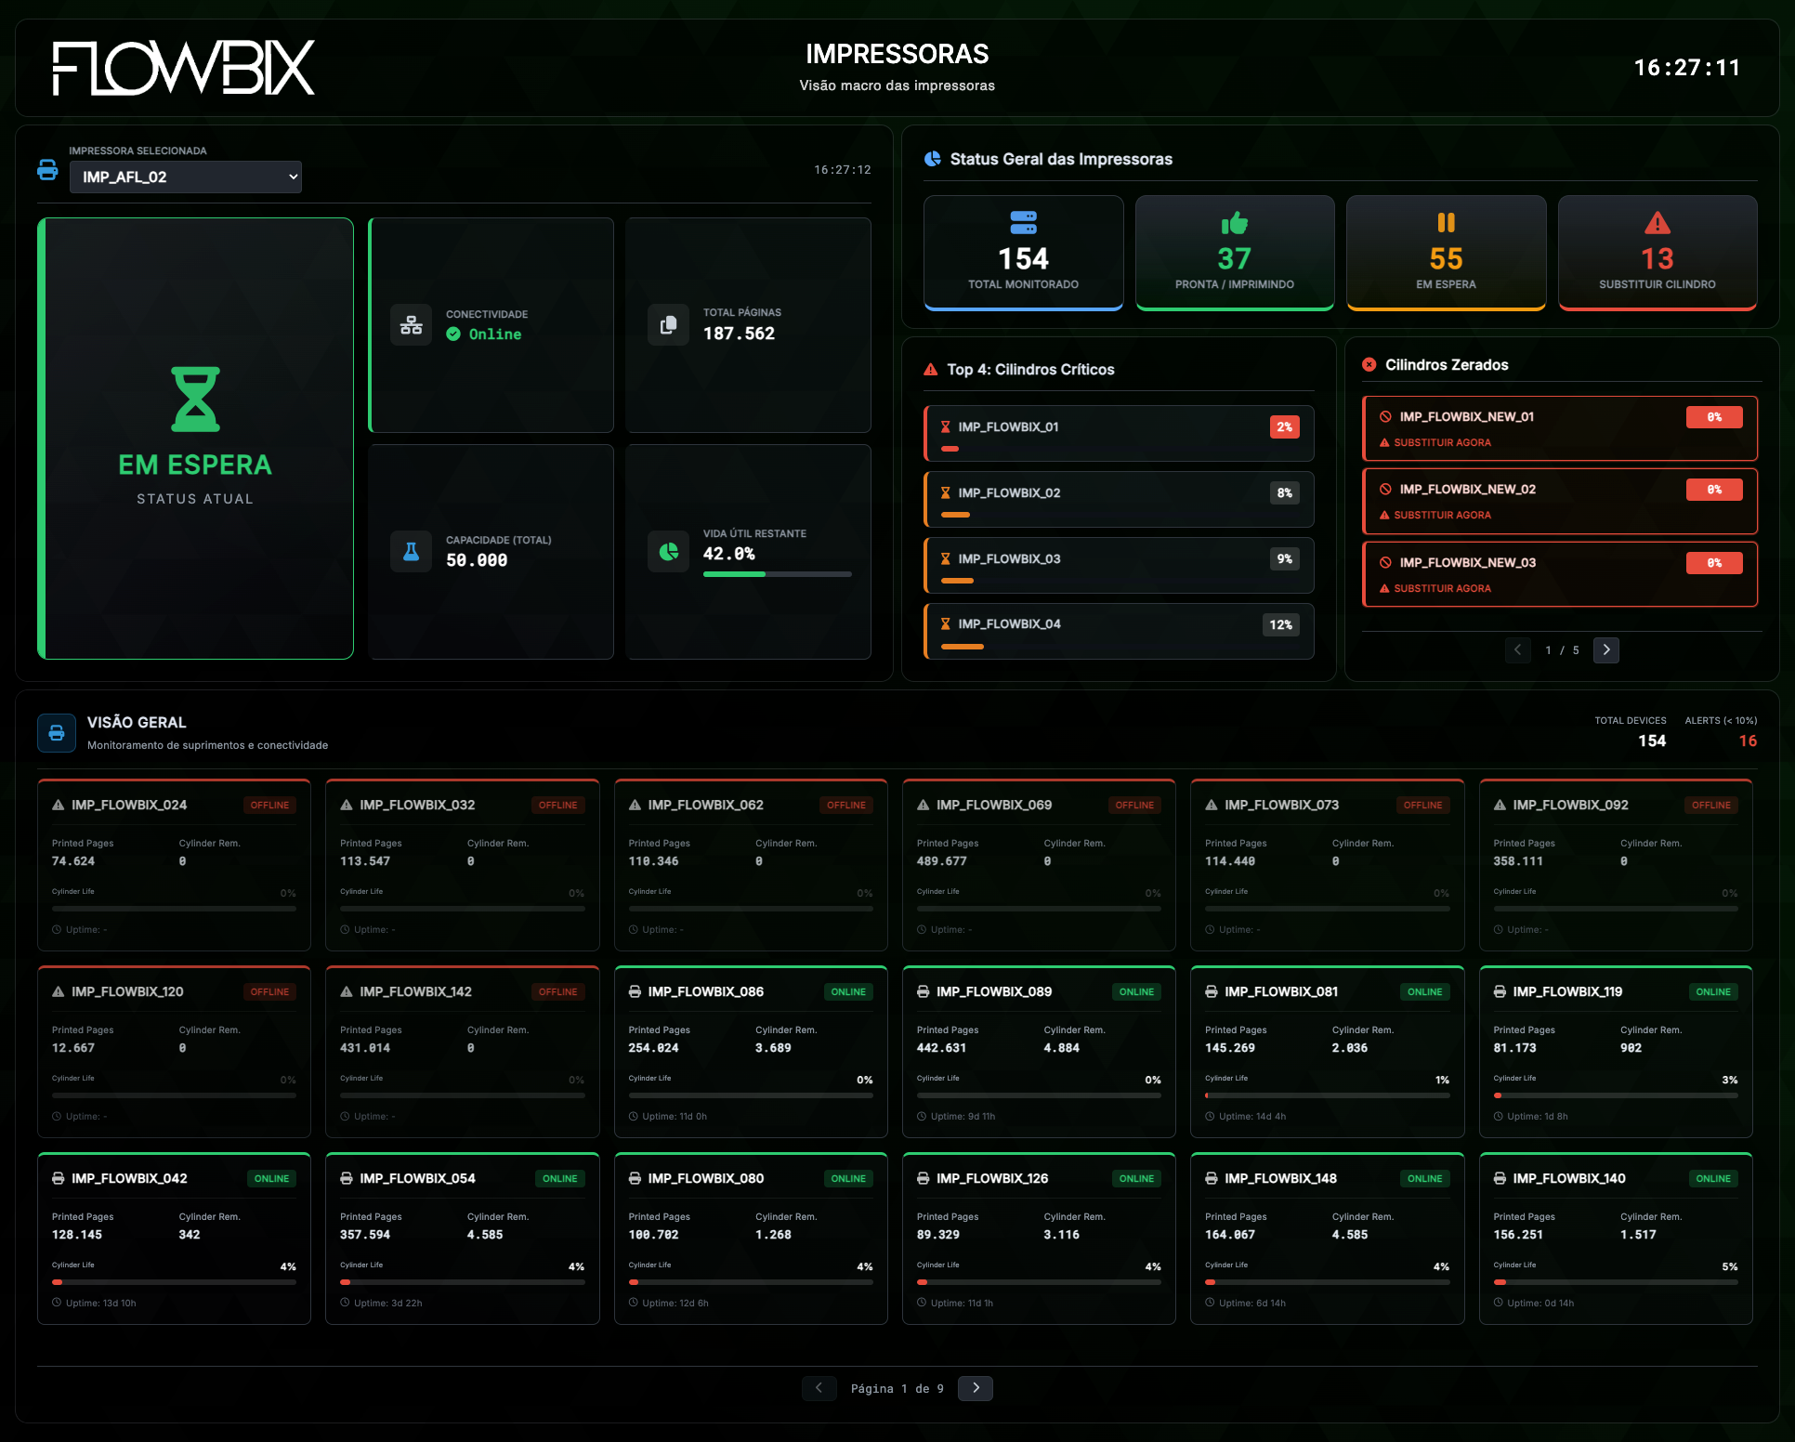Click the ban icon beside IMP_FLOWBIX_NEW_01
This screenshot has width=1795, height=1442.
pos(1386,417)
